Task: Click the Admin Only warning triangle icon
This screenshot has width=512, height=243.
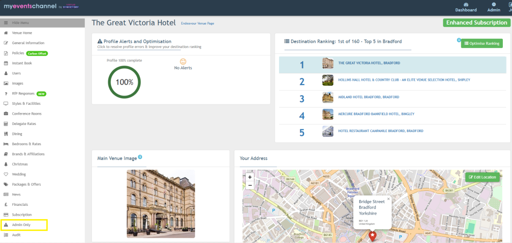Action: pos(6,225)
